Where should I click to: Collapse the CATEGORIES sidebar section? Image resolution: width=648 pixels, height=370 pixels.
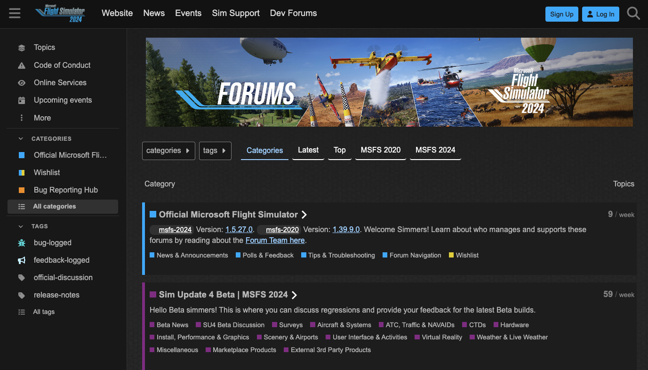coord(20,138)
